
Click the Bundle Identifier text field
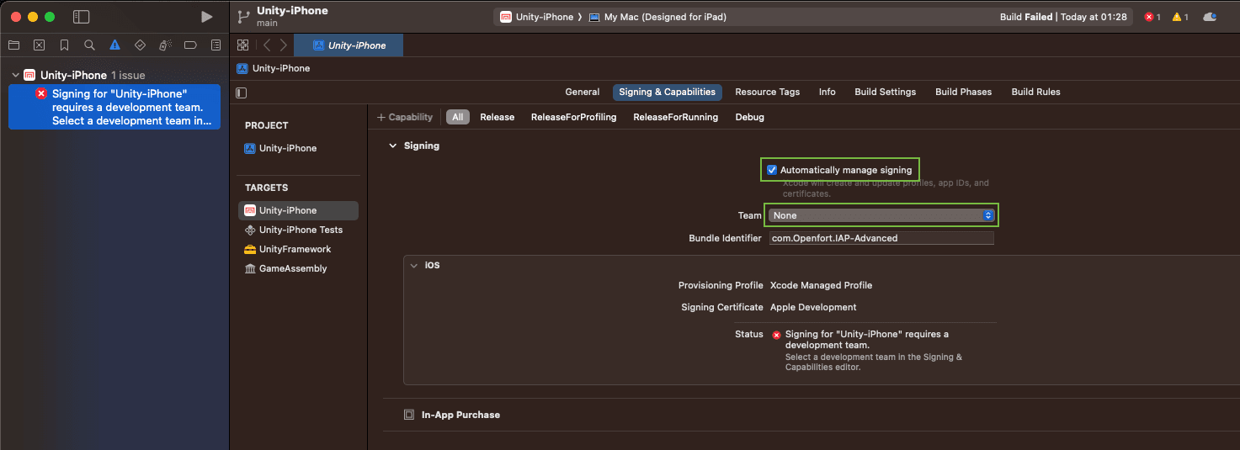pyautogui.click(x=881, y=238)
